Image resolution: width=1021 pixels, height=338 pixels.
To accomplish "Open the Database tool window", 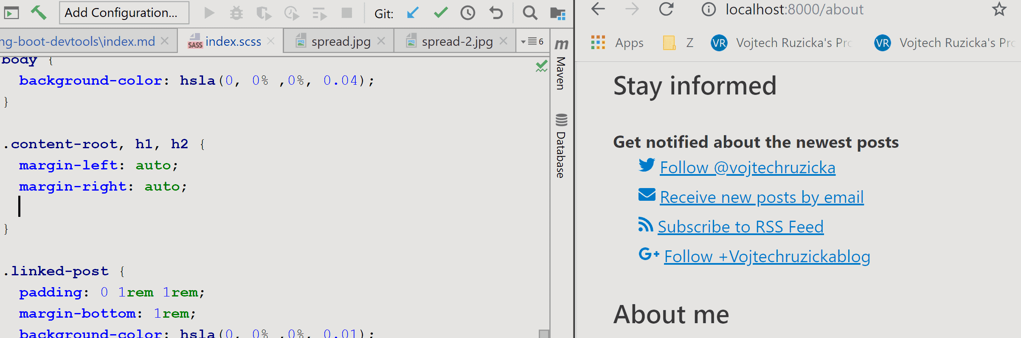I will coord(561,146).
